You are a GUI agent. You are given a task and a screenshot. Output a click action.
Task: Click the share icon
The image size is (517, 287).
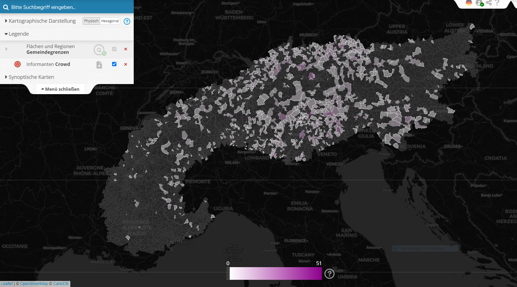489,3
